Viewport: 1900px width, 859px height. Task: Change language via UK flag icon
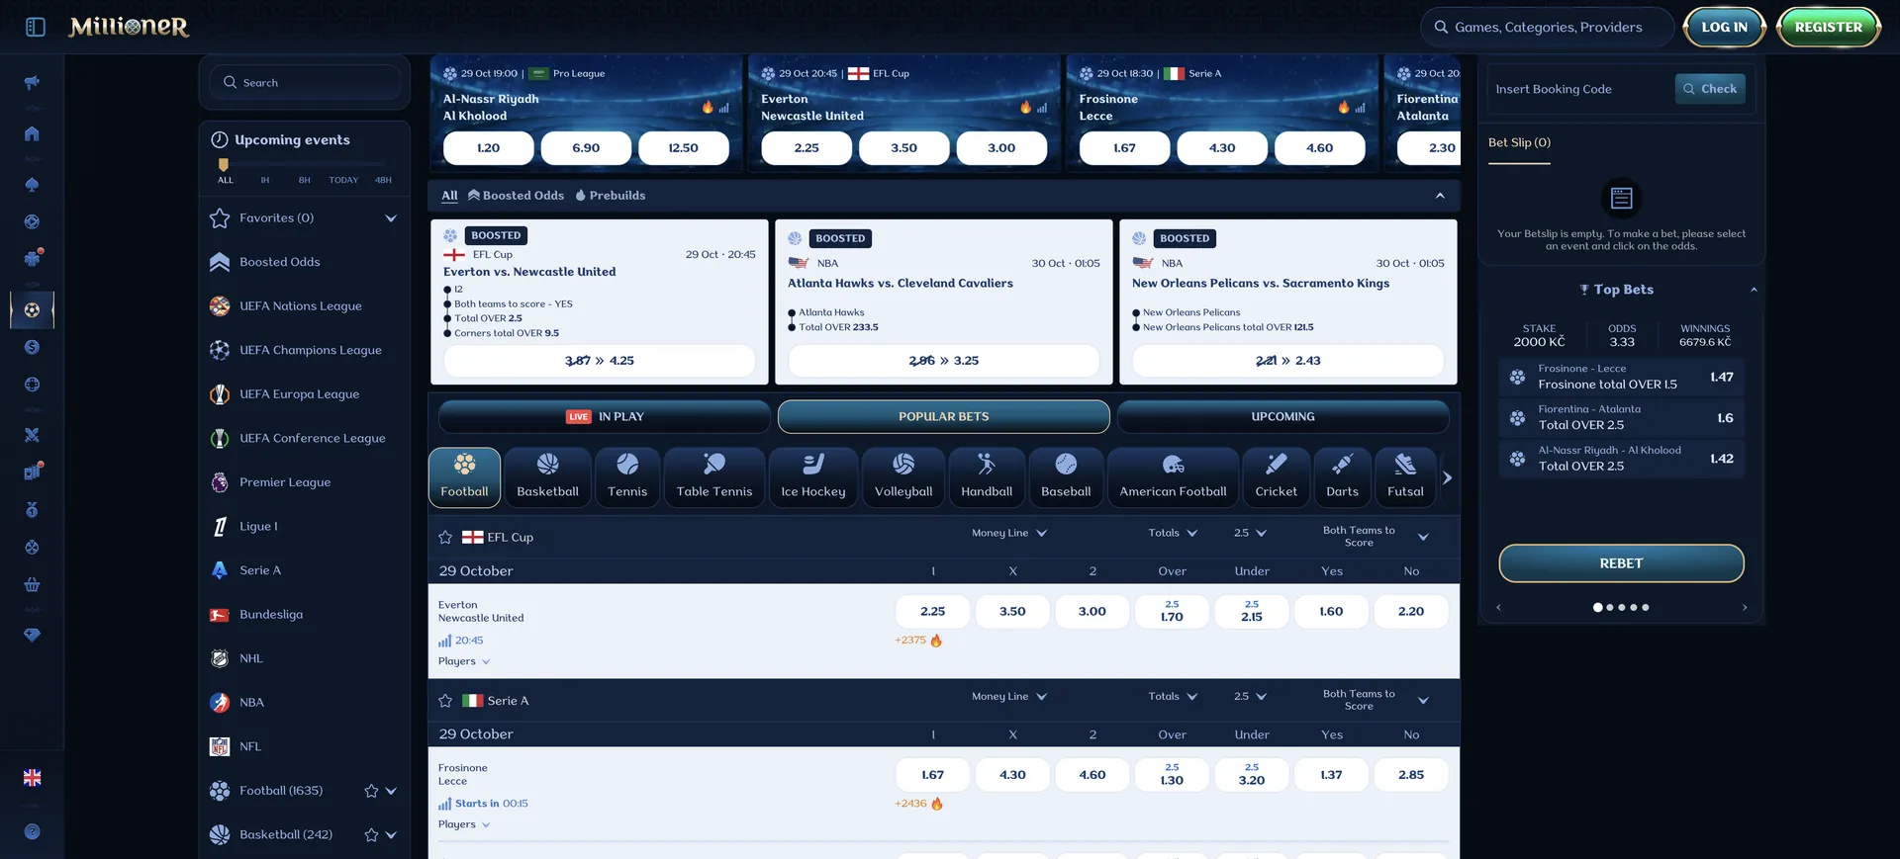[x=32, y=778]
